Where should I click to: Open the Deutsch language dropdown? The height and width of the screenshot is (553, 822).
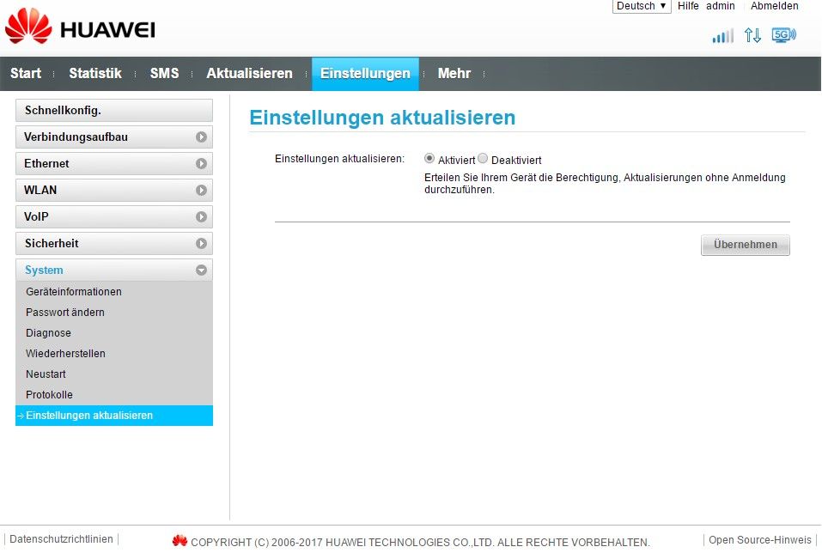coord(641,6)
